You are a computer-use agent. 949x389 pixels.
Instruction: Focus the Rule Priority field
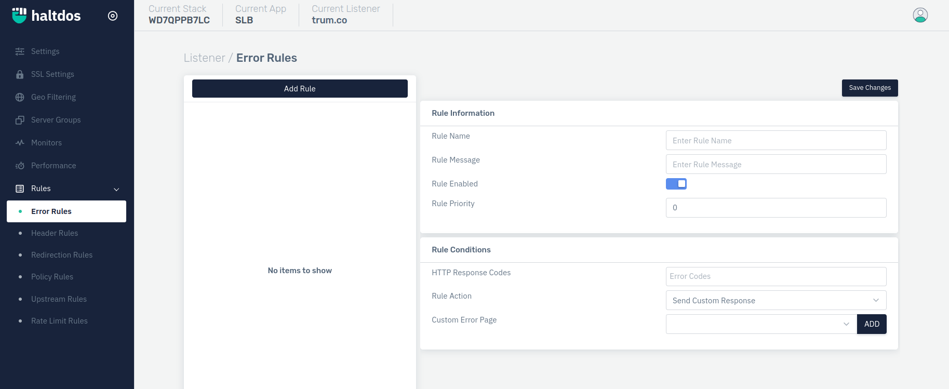[776, 208]
